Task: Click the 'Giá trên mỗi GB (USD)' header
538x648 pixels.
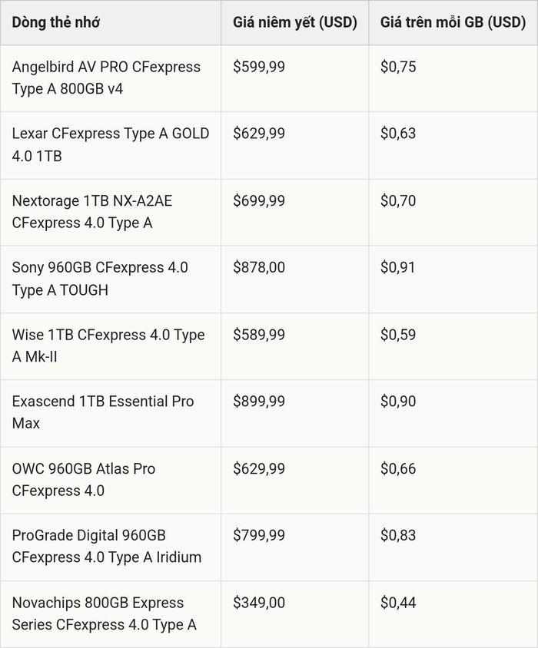Action: pyautogui.click(x=453, y=22)
